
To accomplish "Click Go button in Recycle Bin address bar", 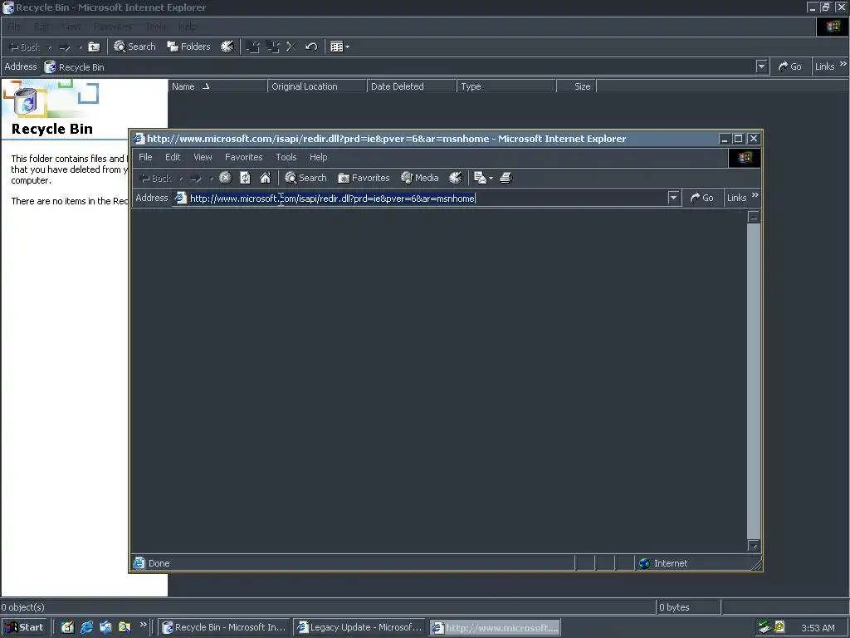I will coord(790,66).
